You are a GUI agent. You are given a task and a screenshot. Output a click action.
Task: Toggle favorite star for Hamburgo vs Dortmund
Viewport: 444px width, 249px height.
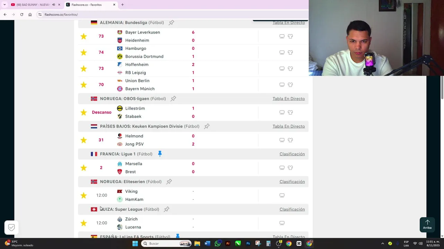click(x=84, y=53)
